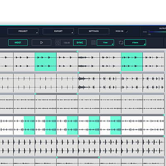This screenshot has height=166, width=166.
Task: Click the grid snap icon
Action: point(93,43)
